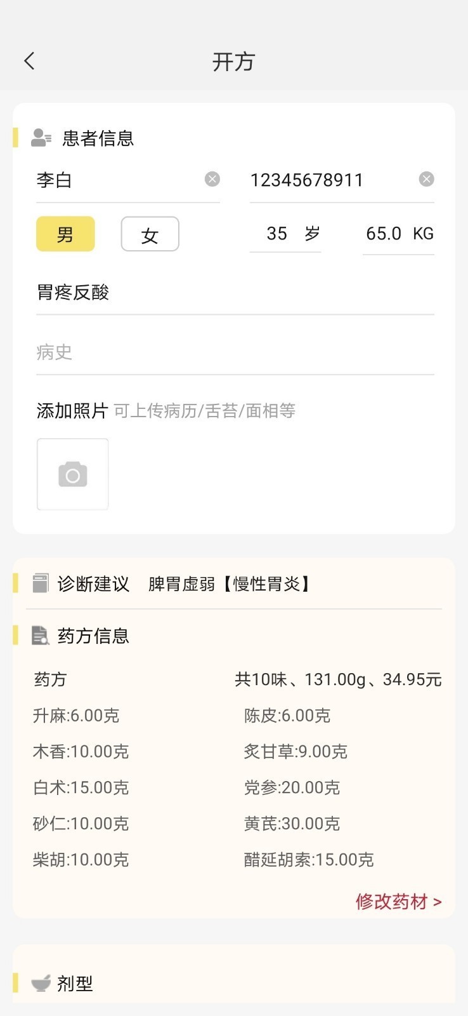Edit the symptom field 胃疼反酸
Viewport: 468px width, 1016px height.
coord(235,293)
